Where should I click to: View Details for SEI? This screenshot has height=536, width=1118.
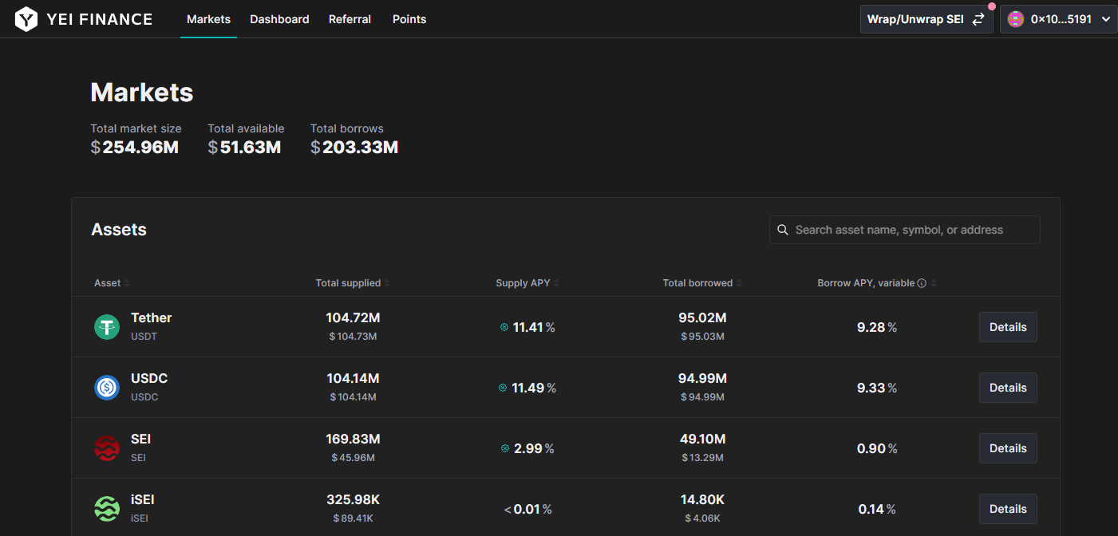tap(1008, 448)
